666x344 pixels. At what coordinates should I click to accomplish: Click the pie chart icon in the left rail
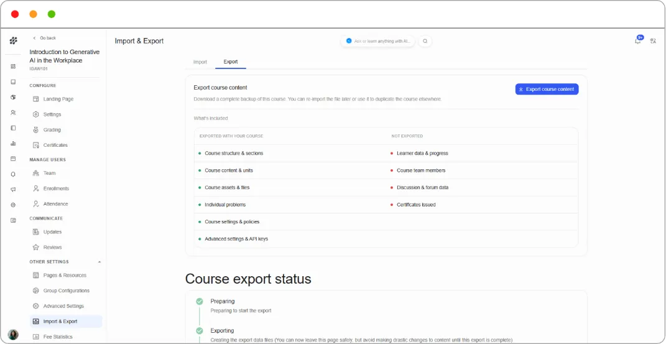point(13,97)
